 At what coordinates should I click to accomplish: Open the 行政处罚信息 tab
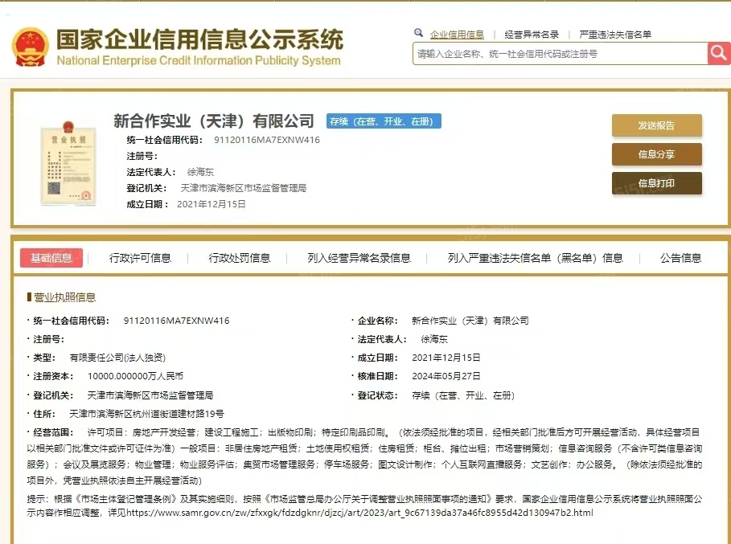coord(240,258)
